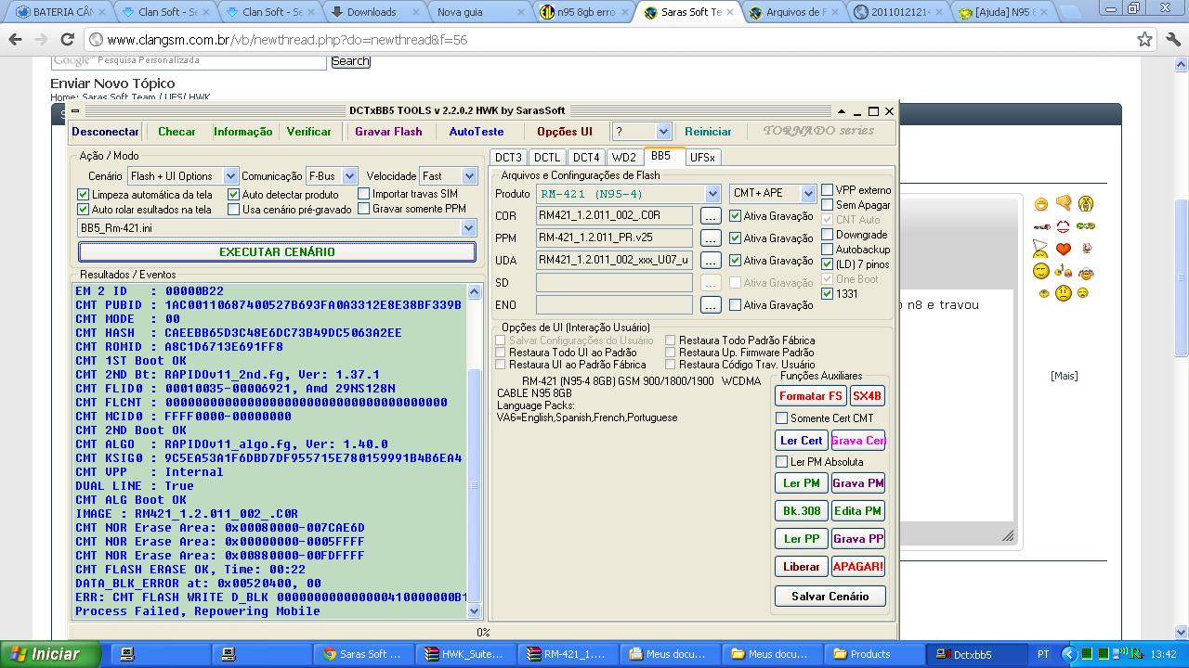The width and height of the screenshot is (1189, 668).
Task: Enable VPP externo option
Action: pyautogui.click(x=828, y=190)
